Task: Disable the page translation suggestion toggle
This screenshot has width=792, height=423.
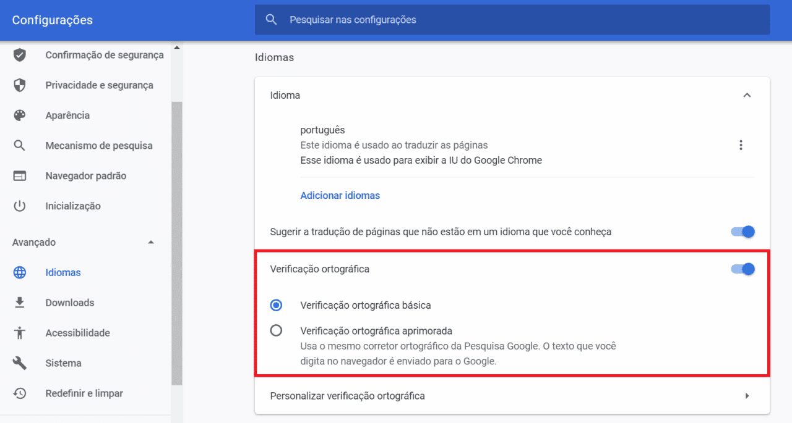Action: click(x=743, y=232)
